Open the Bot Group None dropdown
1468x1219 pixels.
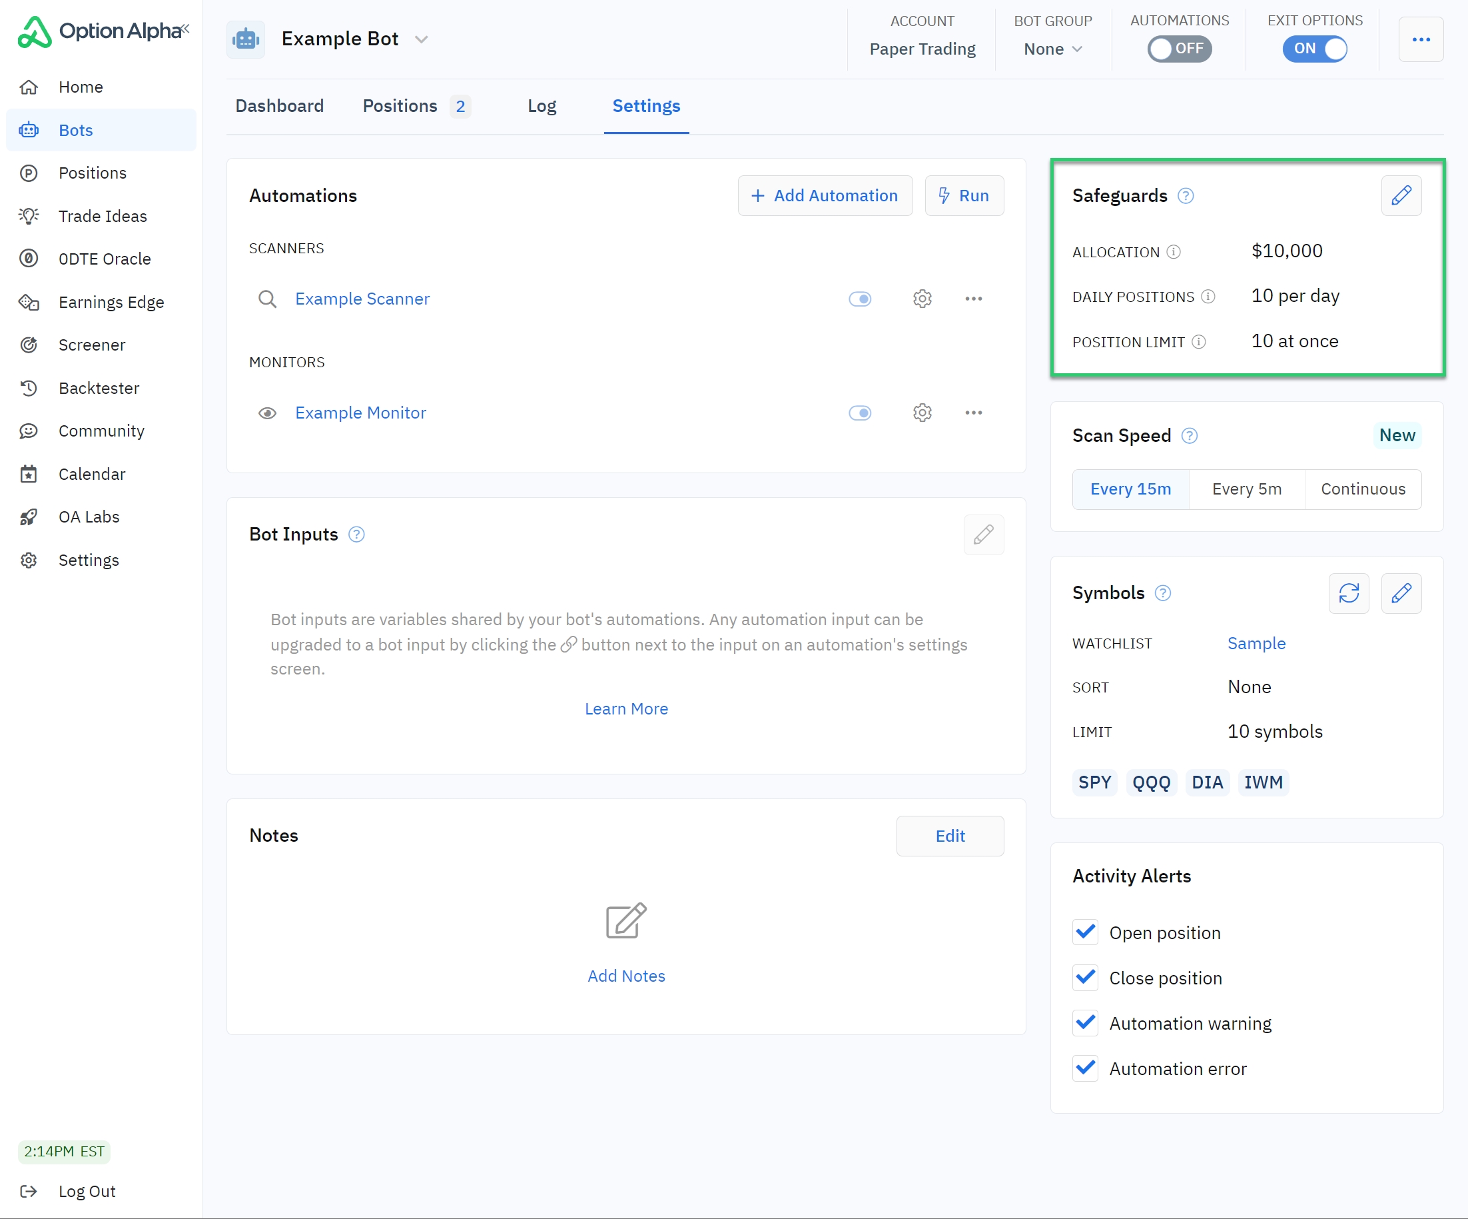pyautogui.click(x=1053, y=49)
